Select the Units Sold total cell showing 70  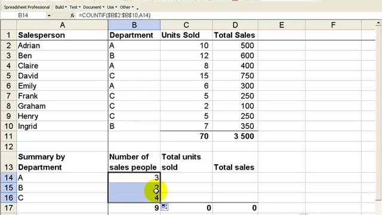186,136
